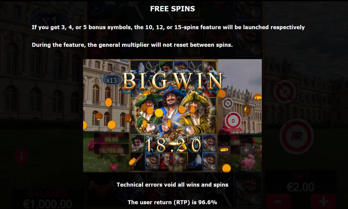Decrease bet with the red minus button

tap(278, 201)
